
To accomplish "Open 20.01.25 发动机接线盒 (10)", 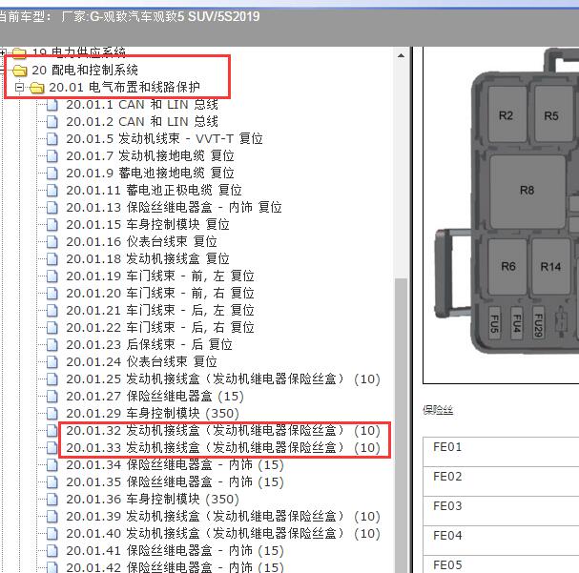I will 223,379.
